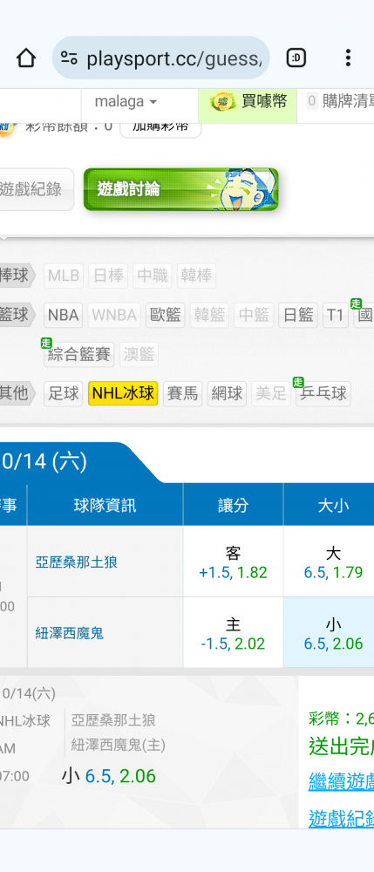Select the 澳籃 league tag
This screenshot has width=374, height=872.
[x=139, y=354]
